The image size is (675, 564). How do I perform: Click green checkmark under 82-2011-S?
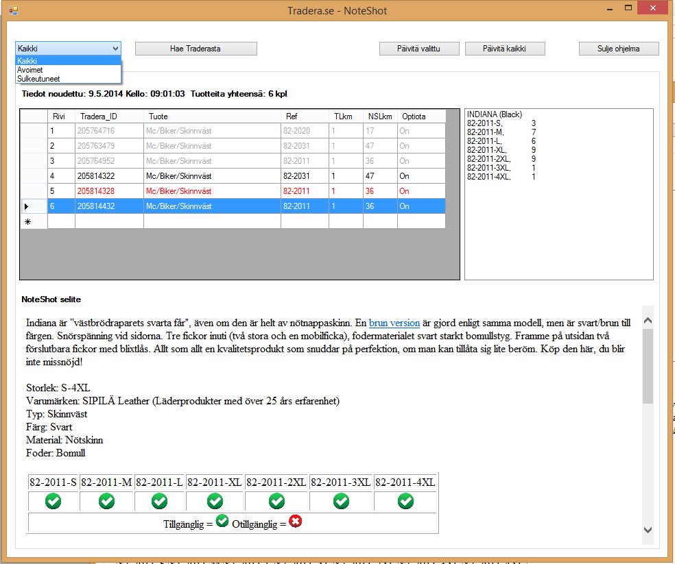[54, 501]
